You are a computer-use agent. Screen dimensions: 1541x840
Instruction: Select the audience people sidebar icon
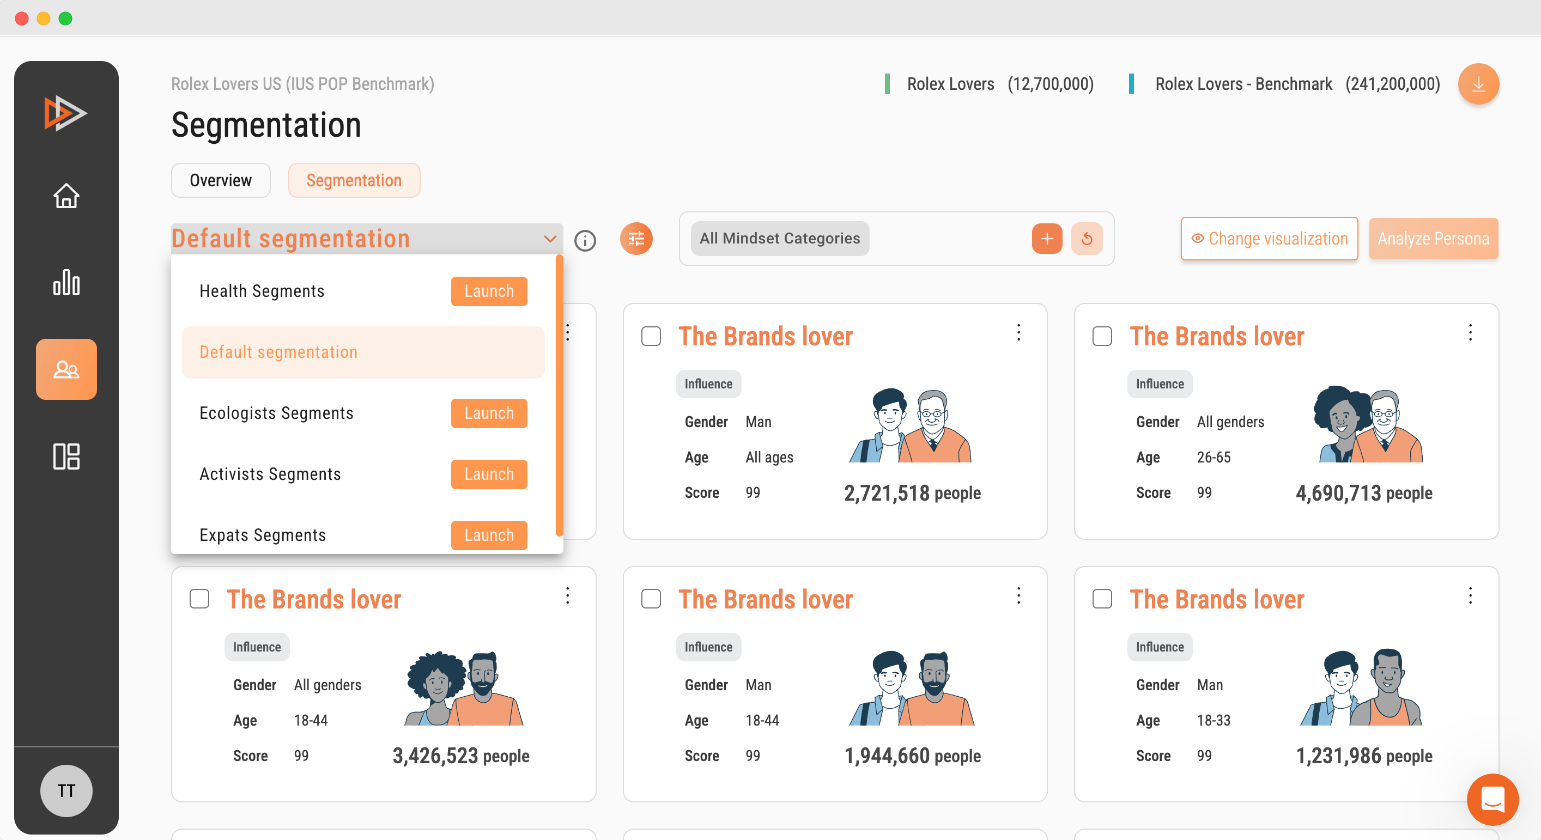[x=66, y=369]
